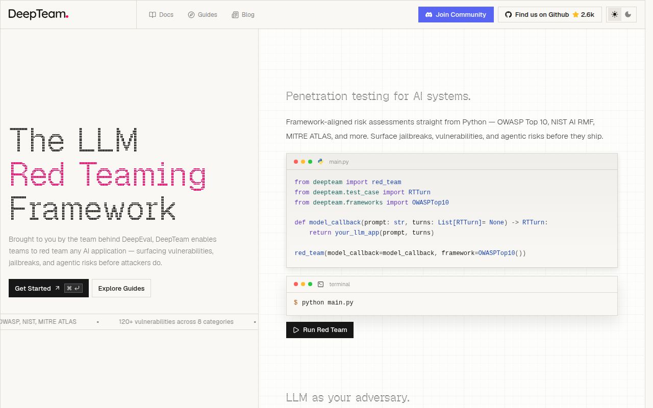Viewport: 653px width, 408px height.
Task: Click the 'import OWASPTop10' code line
Action: 371,202
